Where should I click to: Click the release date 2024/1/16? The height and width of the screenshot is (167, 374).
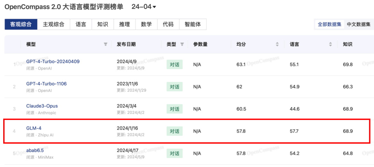pos(128,128)
